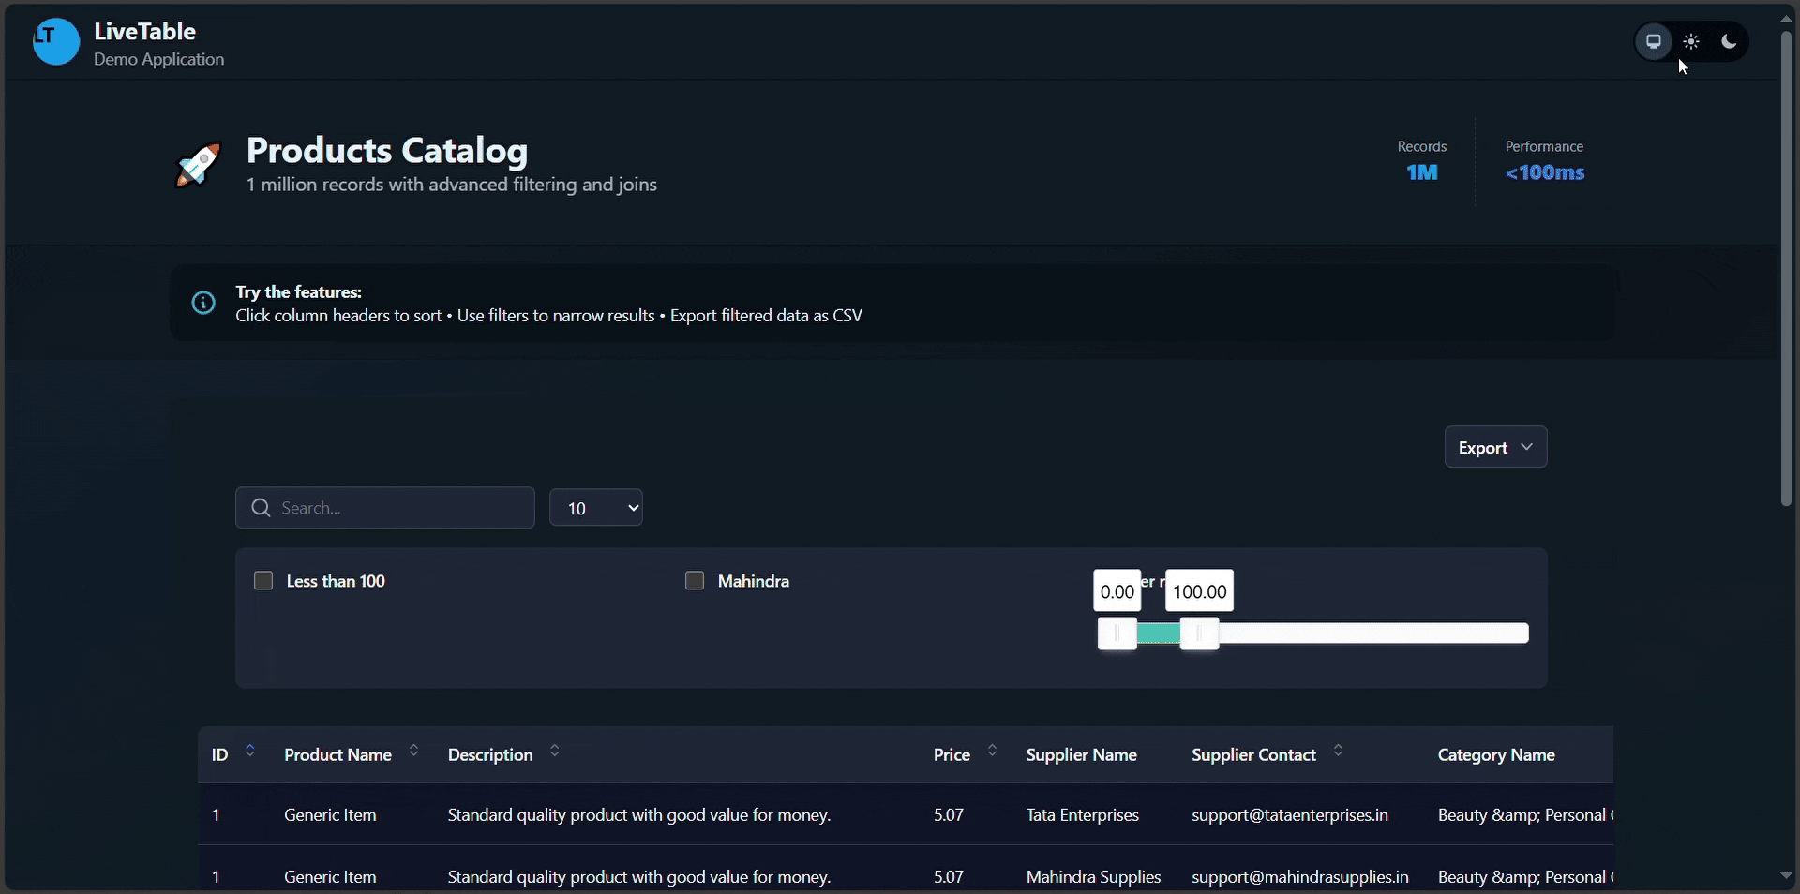Click the LiveTable LT logo

click(x=56, y=41)
